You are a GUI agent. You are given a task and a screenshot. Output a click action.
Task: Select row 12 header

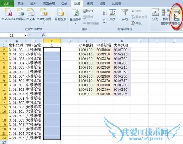click(4, 94)
